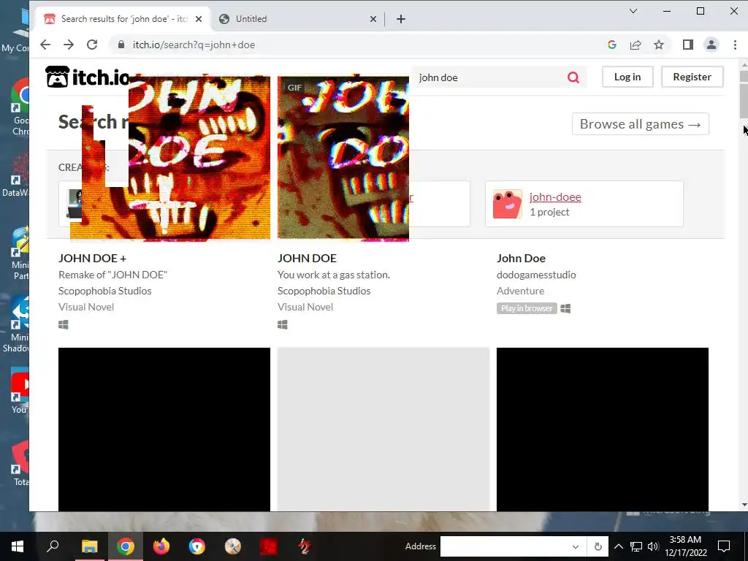Click 'Remake of "JOHN DOE"' description
The width and height of the screenshot is (748, 561).
113,275
